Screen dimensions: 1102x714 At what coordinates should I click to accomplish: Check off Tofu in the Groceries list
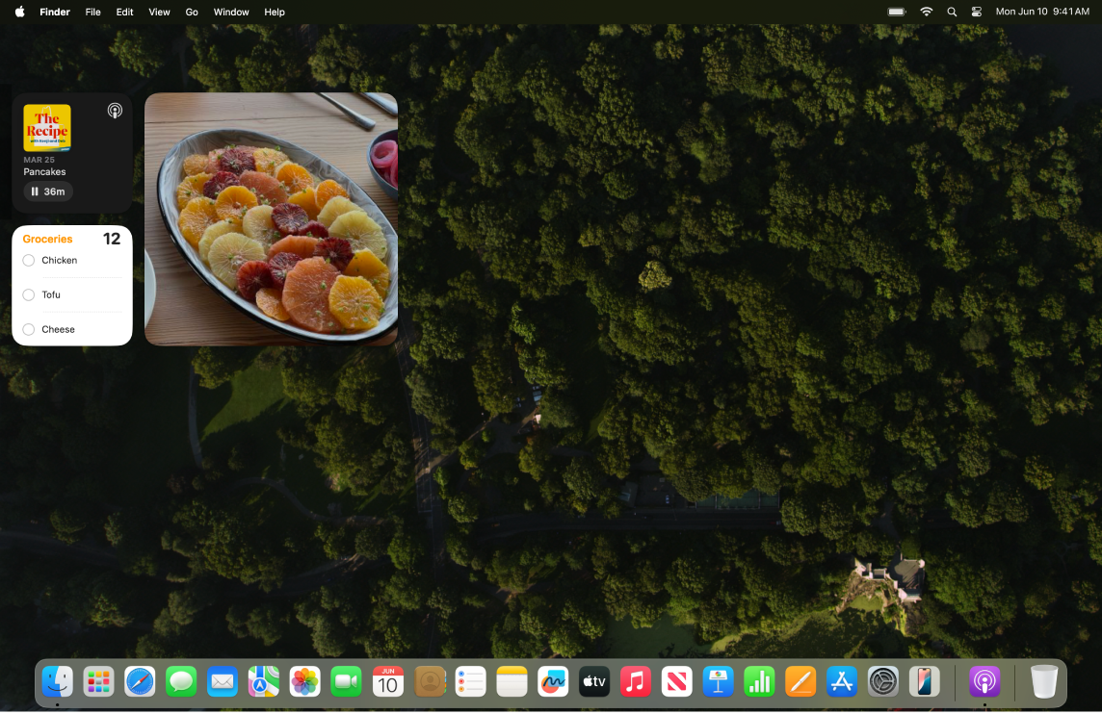coord(28,294)
